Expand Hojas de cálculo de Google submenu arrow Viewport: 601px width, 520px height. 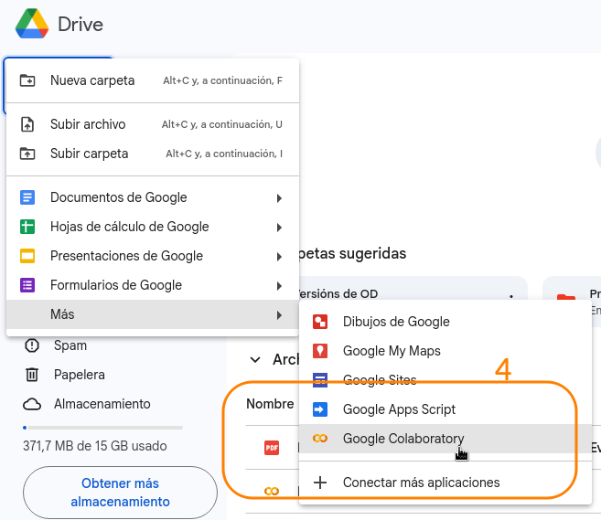click(279, 228)
